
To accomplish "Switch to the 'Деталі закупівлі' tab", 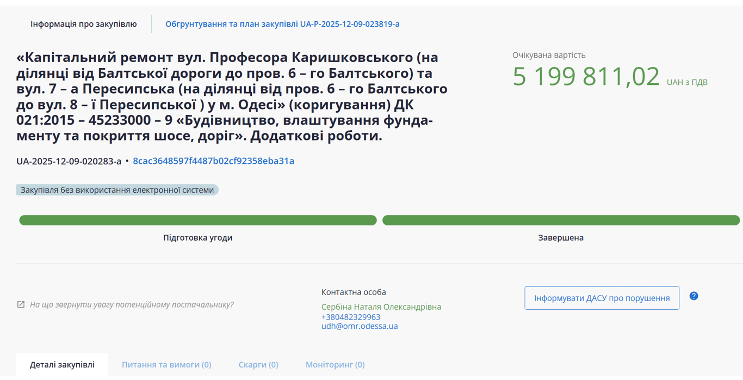I will [x=61, y=364].
